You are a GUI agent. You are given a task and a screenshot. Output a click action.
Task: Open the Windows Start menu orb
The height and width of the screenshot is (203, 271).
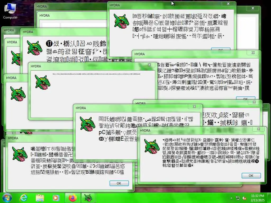7,198
